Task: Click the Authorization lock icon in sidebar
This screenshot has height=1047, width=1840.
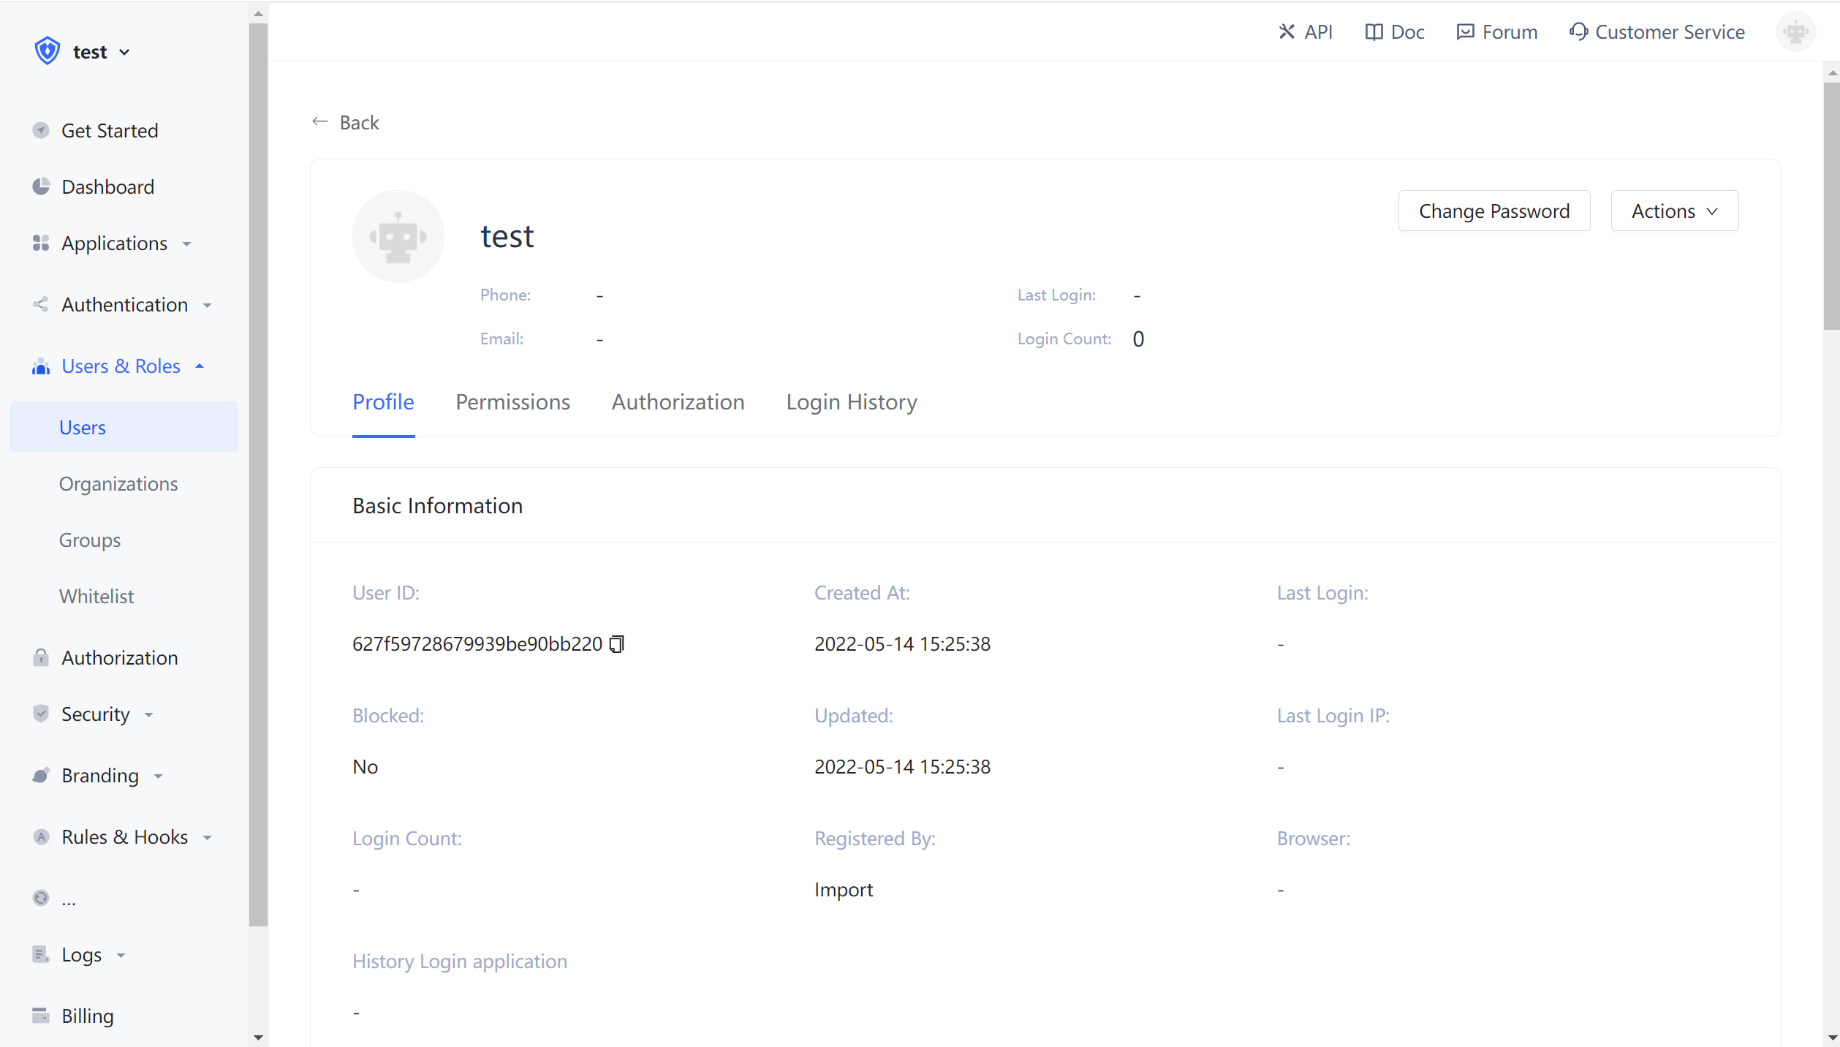Action: tap(42, 657)
